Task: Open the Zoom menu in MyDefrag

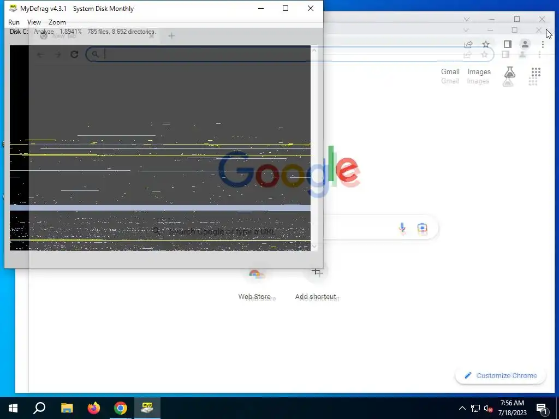Action: click(x=57, y=22)
